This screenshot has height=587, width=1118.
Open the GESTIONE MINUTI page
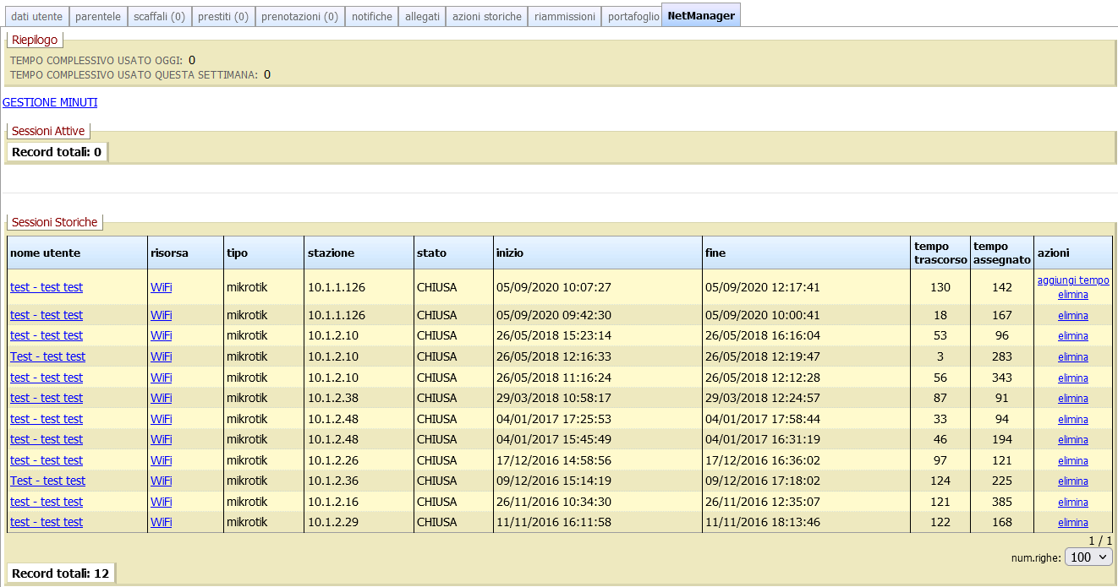[51, 102]
